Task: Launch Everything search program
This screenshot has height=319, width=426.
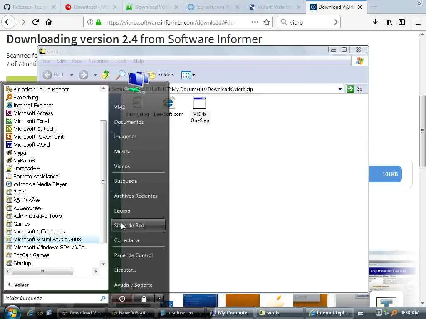Action: pyautogui.click(x=22, y=97)
